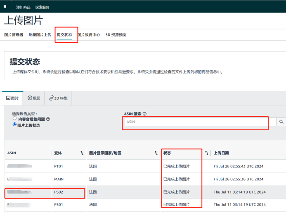The width and height of the screenshot is (286, 213).
Task: Click the PS01 variant cell
Action: [59, 205]
